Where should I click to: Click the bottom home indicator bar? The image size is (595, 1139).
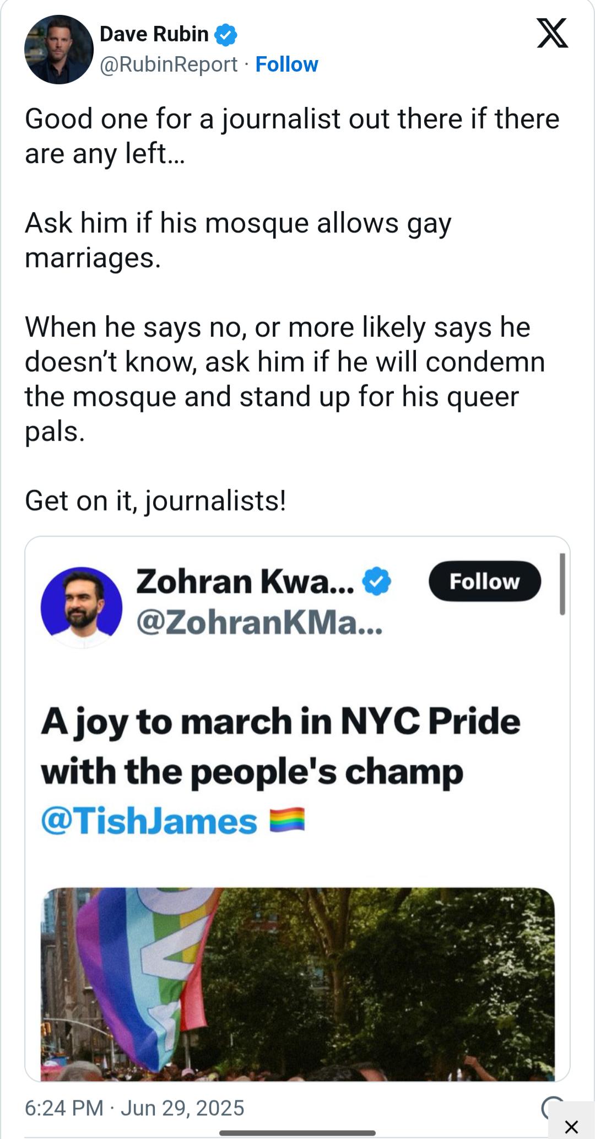pos(297,1133)
